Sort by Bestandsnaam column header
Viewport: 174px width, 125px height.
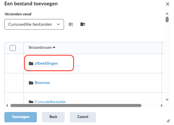coord(40,47)
